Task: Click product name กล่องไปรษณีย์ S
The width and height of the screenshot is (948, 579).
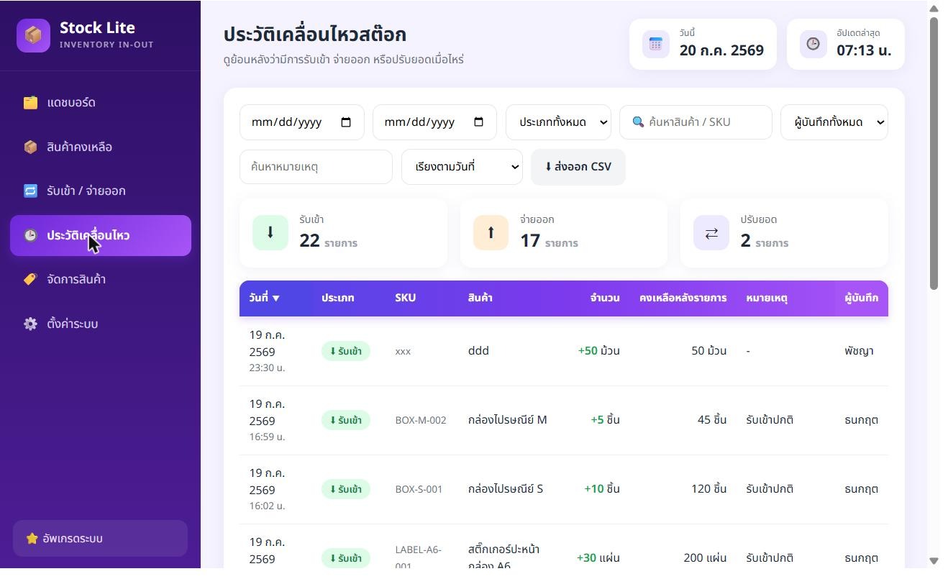Action: pos(506,489)
